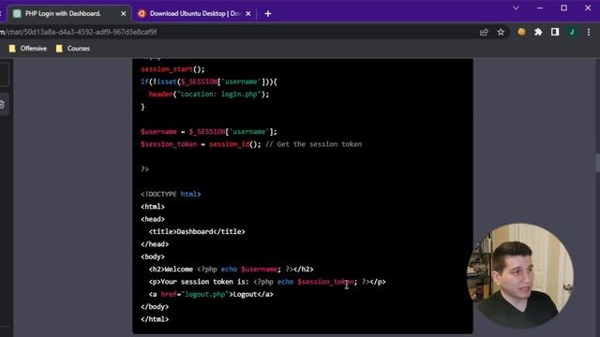Viewport: 600px width, 337px height.
Task: Click the 'Welcome' h2 code line
Action: tap(232, 269)
